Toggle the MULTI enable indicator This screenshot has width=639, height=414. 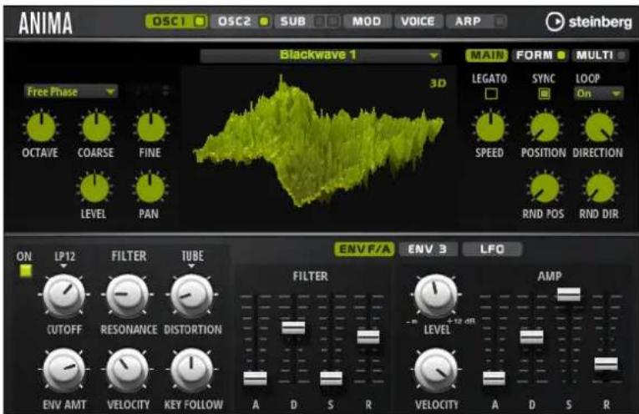click(x=621, y=55)
